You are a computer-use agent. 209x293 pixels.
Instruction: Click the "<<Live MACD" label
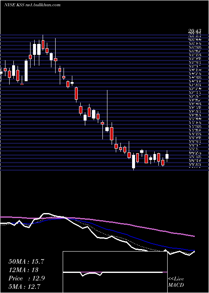(176, 282)
